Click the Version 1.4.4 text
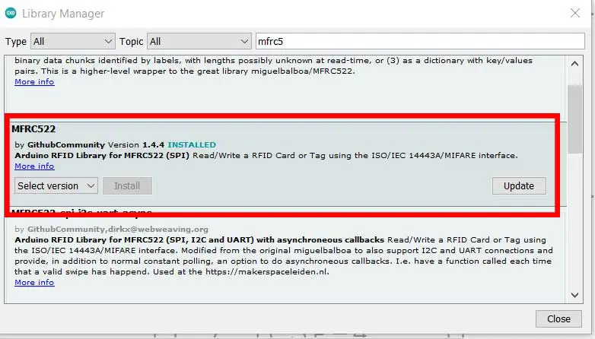 pyautogui.click(x=136, y=145)
